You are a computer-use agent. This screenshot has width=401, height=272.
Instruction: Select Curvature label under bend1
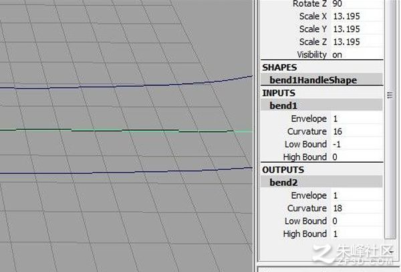click(307, 131)
